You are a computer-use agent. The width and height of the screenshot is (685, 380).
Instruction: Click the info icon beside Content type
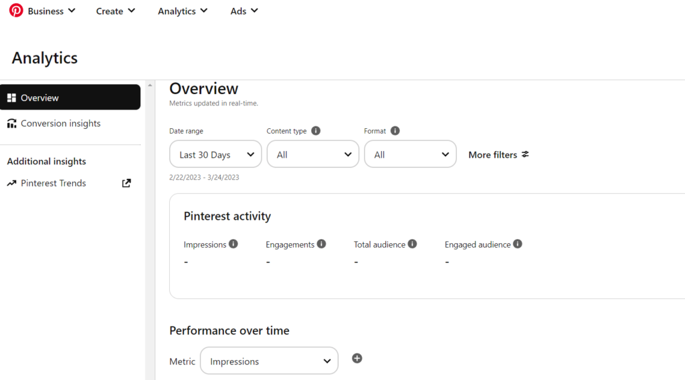pyautogui.click(x=316, y=131)
